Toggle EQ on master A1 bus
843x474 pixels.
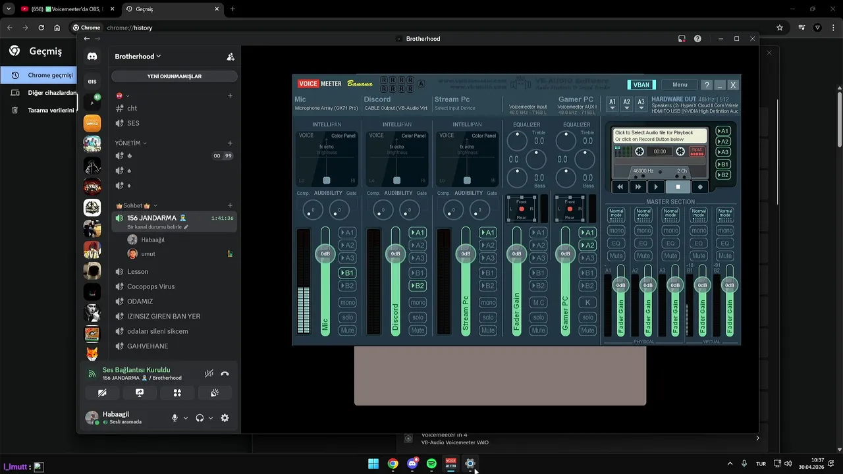(616, 244)
